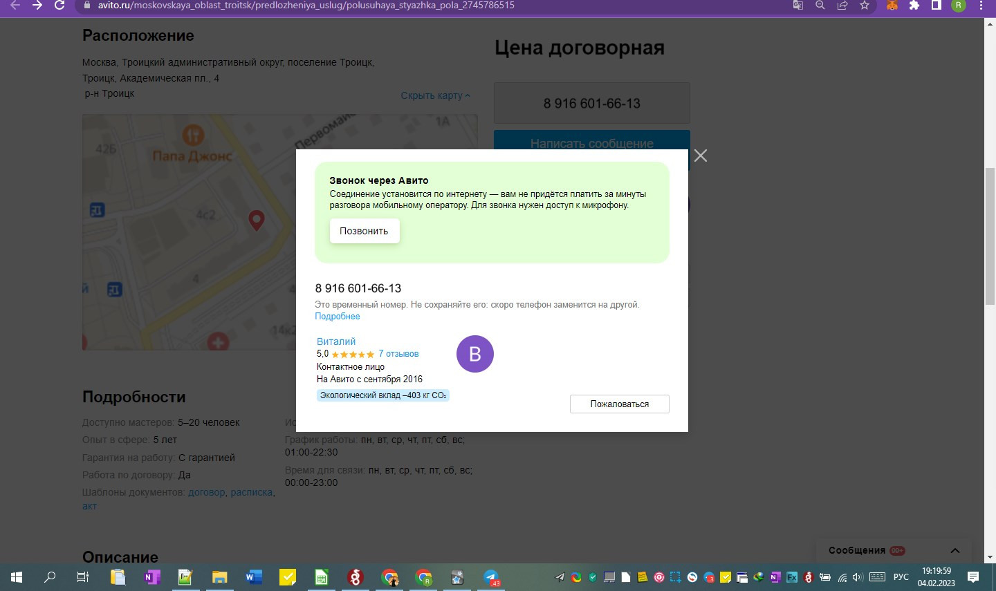
Task: Click the page vertical scrollbar thumb
Action: (x=990, y=236)
